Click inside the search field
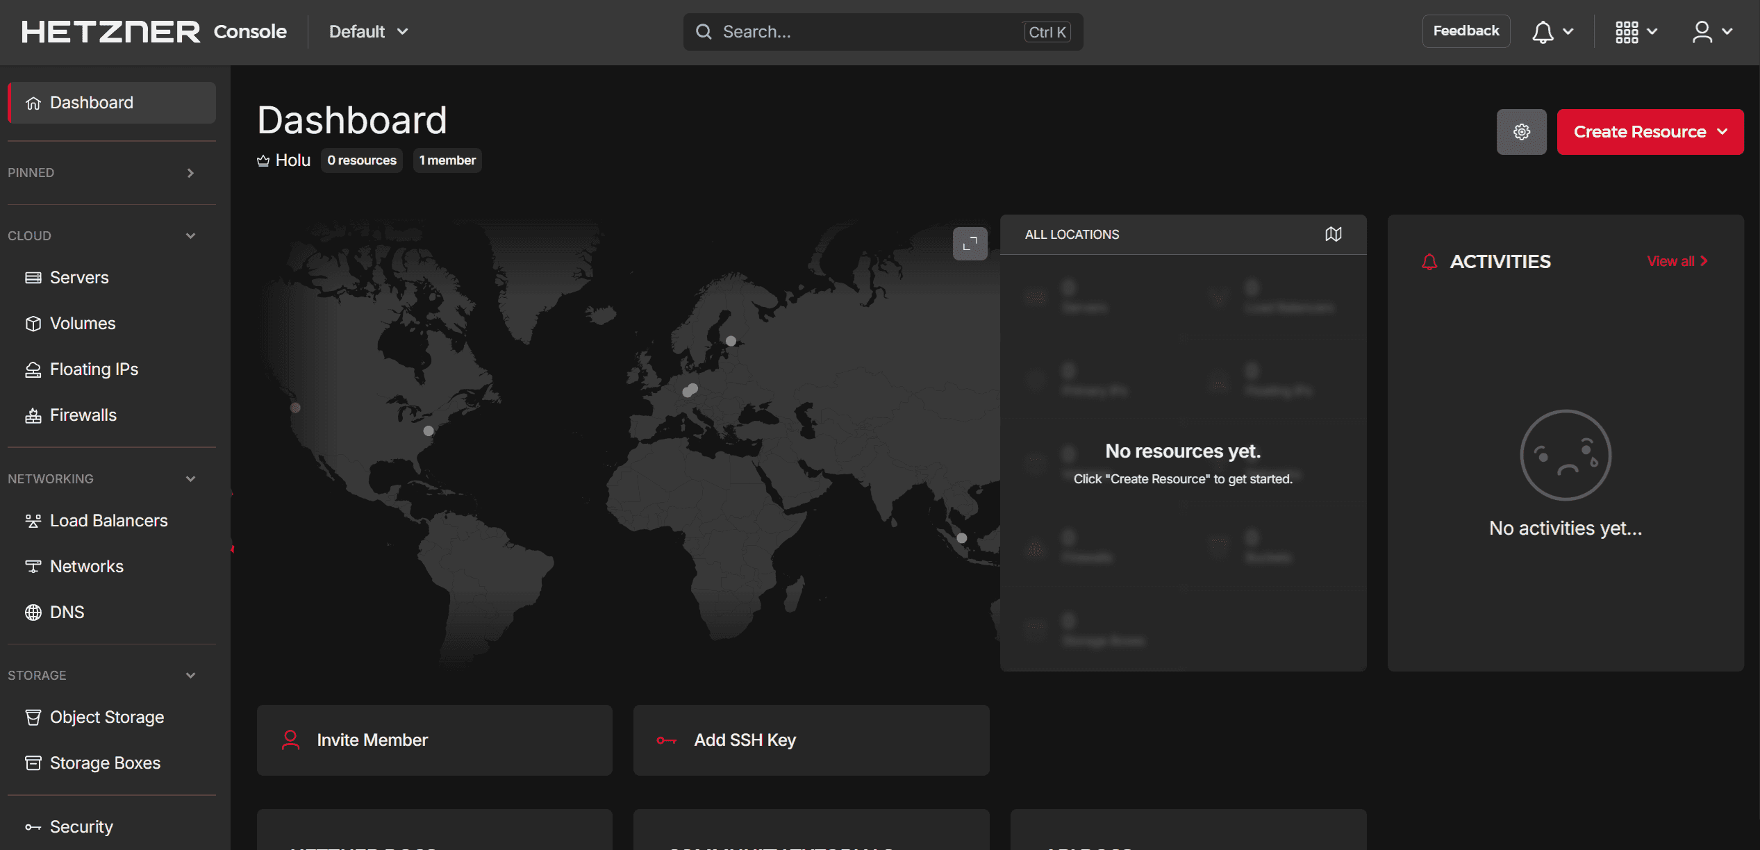 833,31
